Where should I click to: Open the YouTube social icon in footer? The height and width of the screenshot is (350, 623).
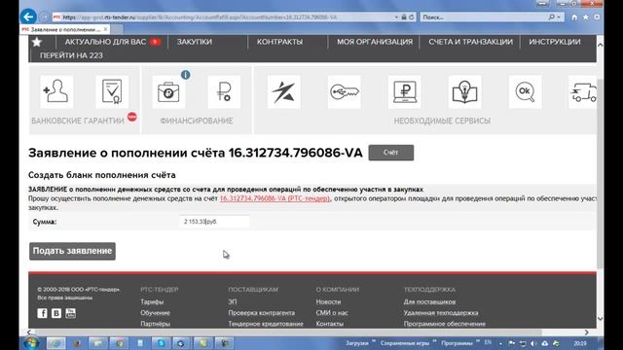[x=71, y=313]
